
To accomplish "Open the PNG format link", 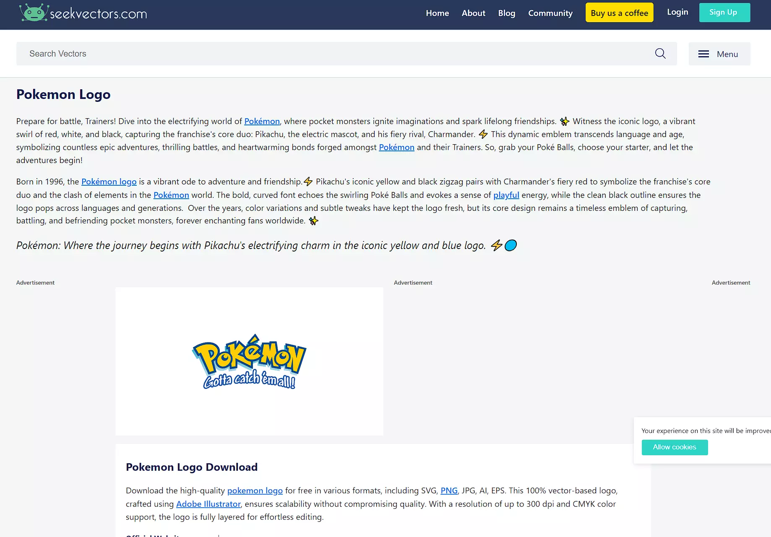I will [448, 491].
